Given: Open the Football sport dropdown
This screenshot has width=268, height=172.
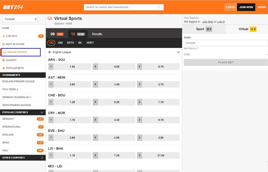Looking at the screenshot, I should tap(20, 19).
